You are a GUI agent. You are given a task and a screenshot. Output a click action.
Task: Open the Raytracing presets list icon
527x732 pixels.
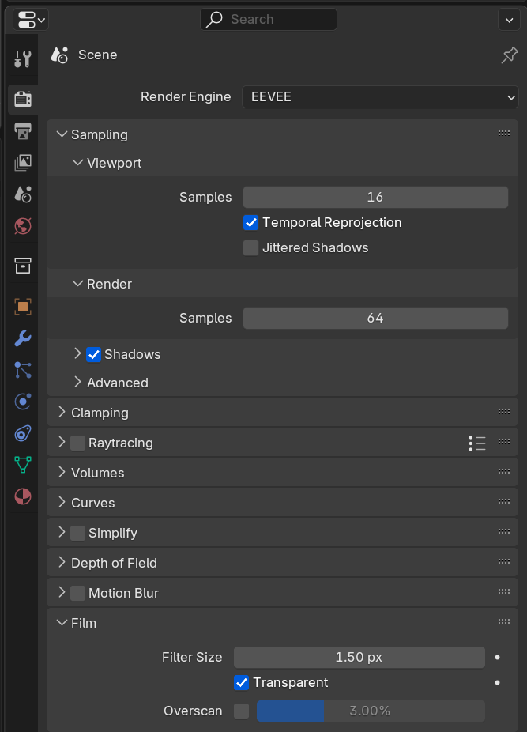[477, 443]
